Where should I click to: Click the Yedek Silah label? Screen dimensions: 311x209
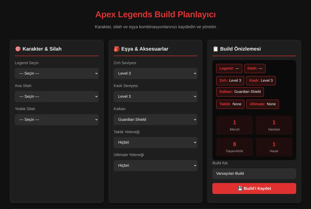point(25,109)
